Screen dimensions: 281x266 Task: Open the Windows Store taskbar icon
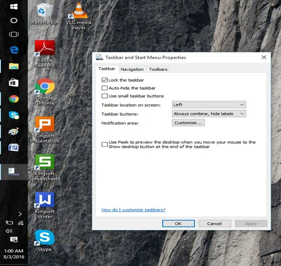coord(14,83)
